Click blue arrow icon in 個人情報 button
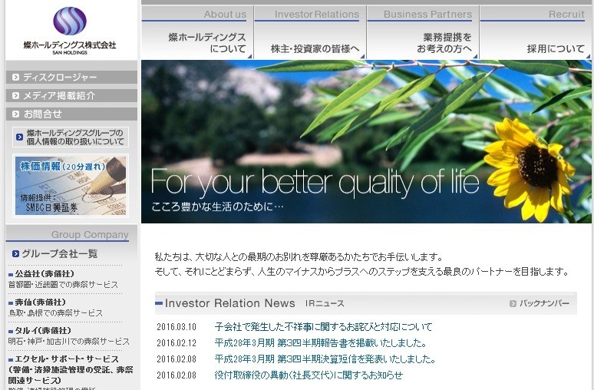Screen dimensions: 594x390 pos(19,137)
